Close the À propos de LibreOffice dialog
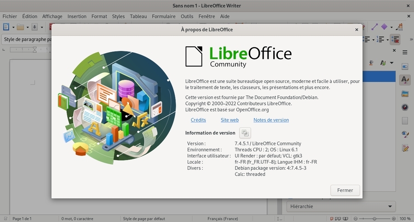 tap(356, 30)
